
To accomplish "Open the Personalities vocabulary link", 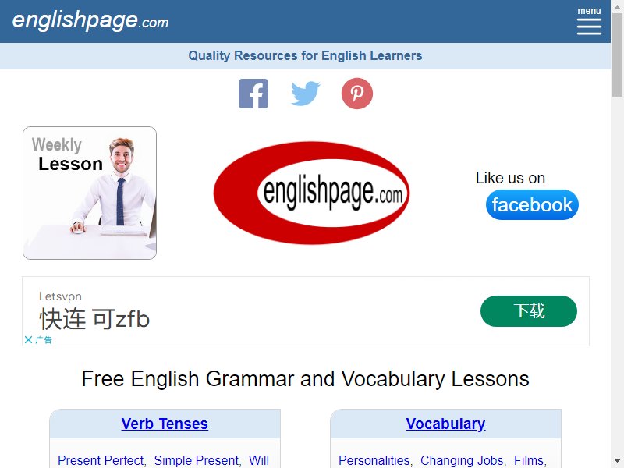I will point(374,460).
